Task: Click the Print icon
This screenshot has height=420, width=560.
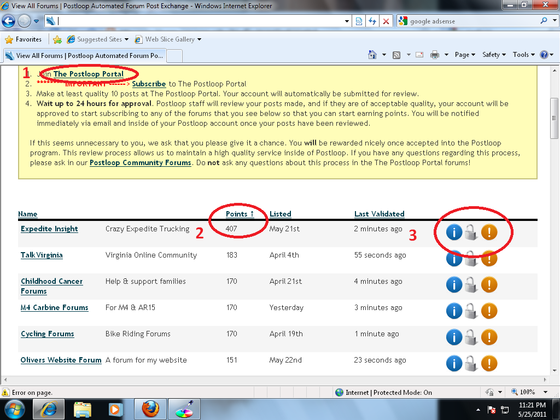Action: [435, 55]
